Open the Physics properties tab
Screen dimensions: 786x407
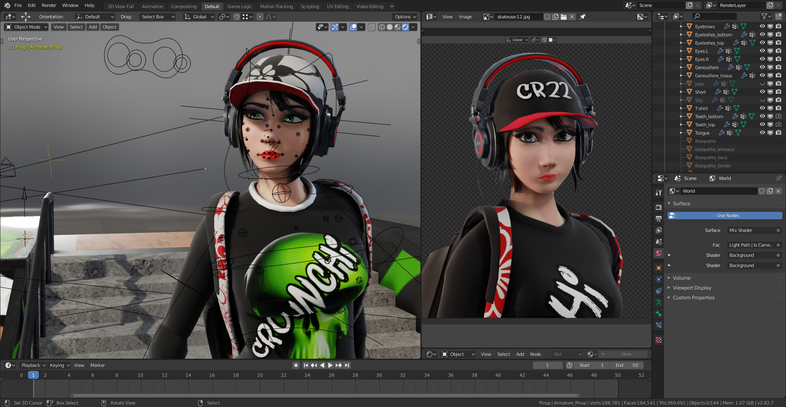click(x=658, y=279)
